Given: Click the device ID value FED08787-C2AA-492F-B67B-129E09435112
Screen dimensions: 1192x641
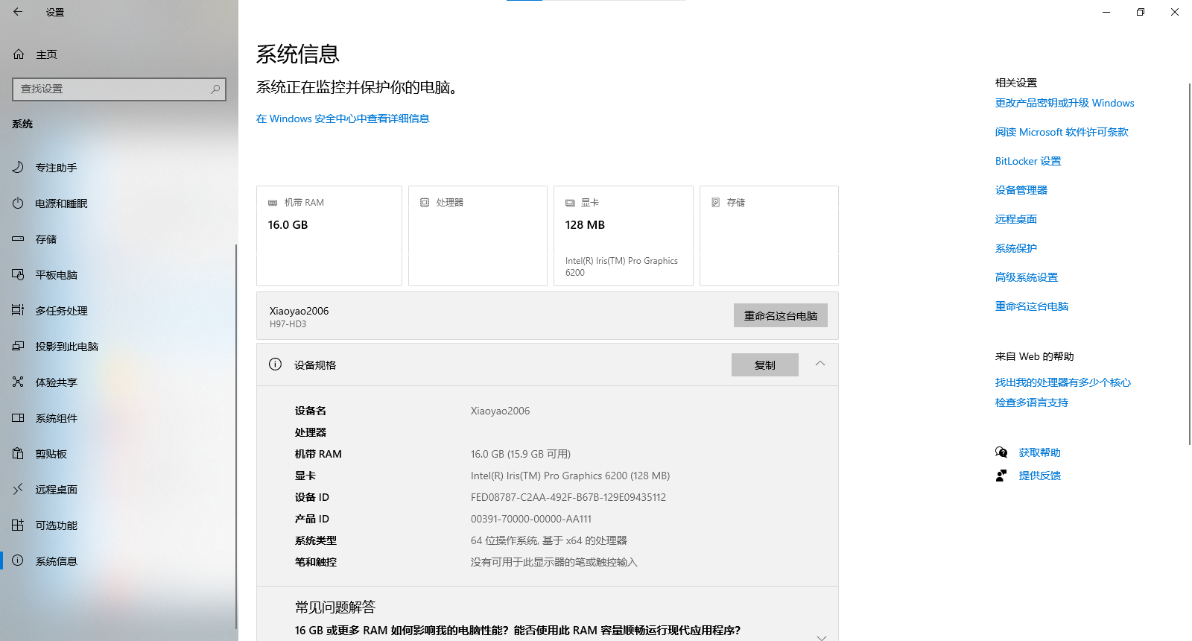Looking at the screenshot, I should (568, 497).
